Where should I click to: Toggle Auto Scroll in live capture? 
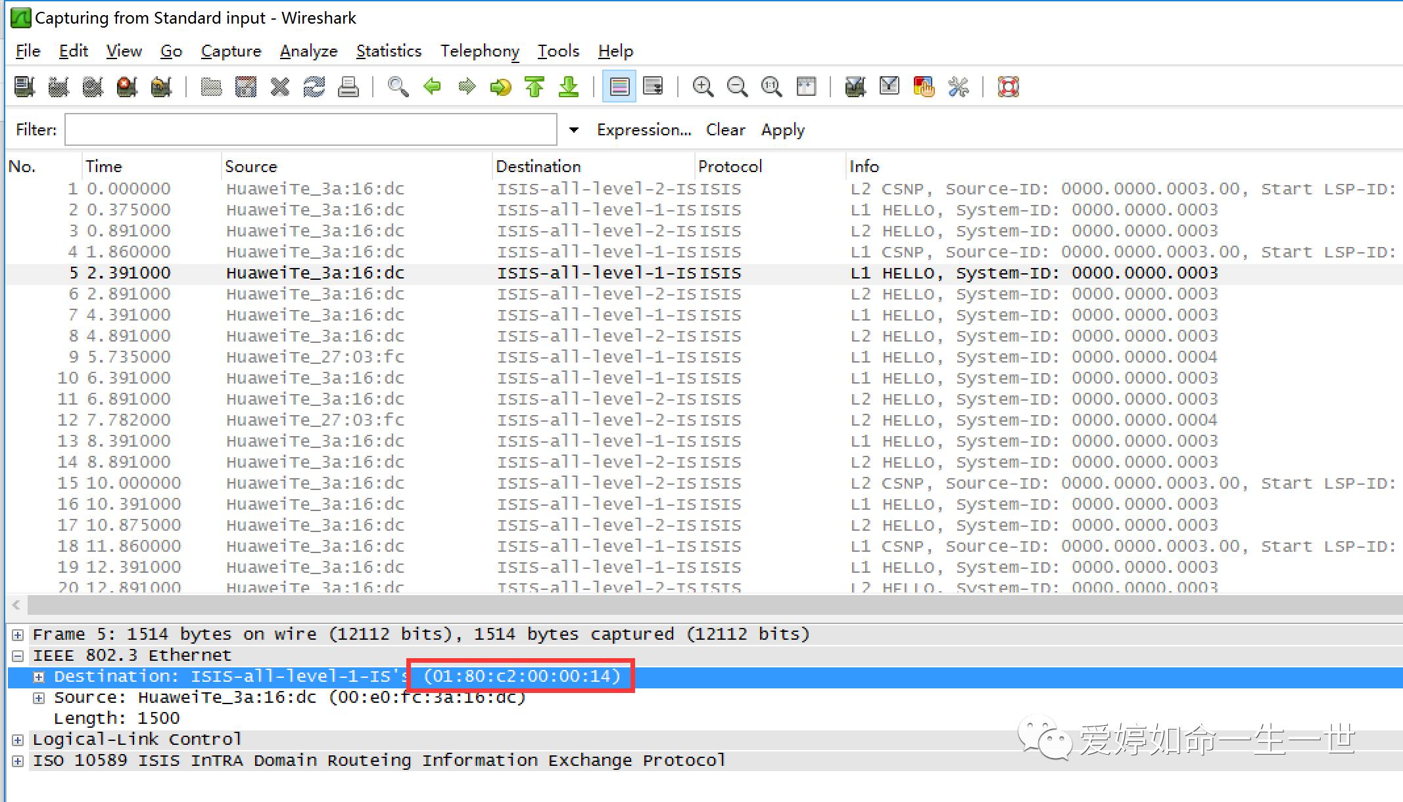[654, 87]
